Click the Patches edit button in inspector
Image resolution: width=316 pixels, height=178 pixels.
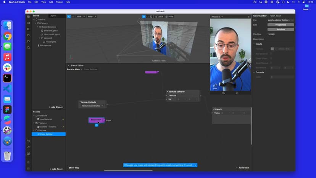[281, 29]
